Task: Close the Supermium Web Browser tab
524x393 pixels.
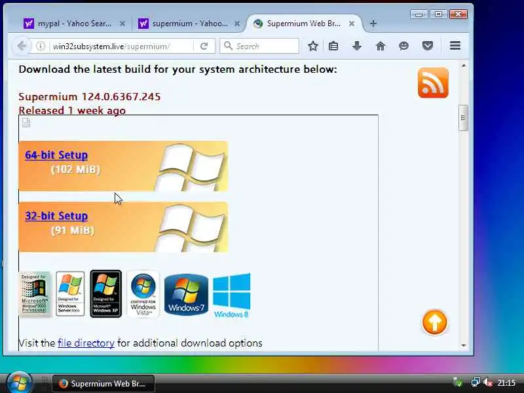Action: tap(352, 24)
